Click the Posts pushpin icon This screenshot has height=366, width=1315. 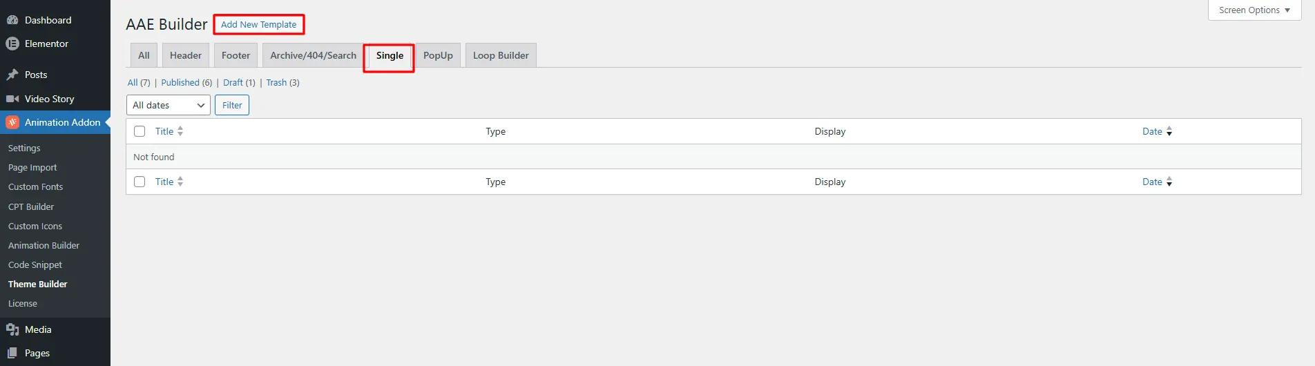(12, 75)
